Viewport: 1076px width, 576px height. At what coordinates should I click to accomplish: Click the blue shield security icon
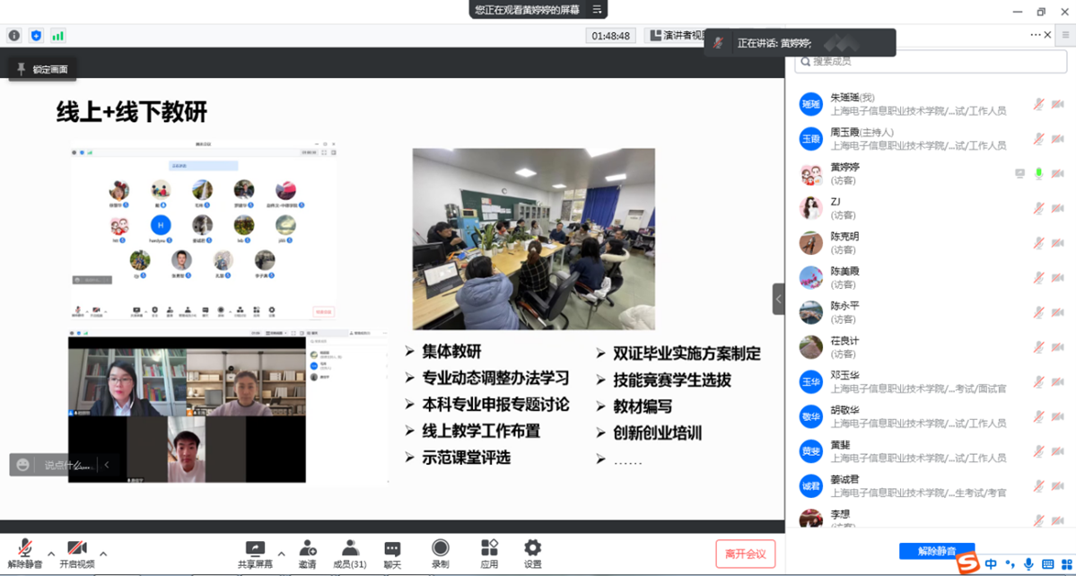pyautogui.click(x=36, y=36)
